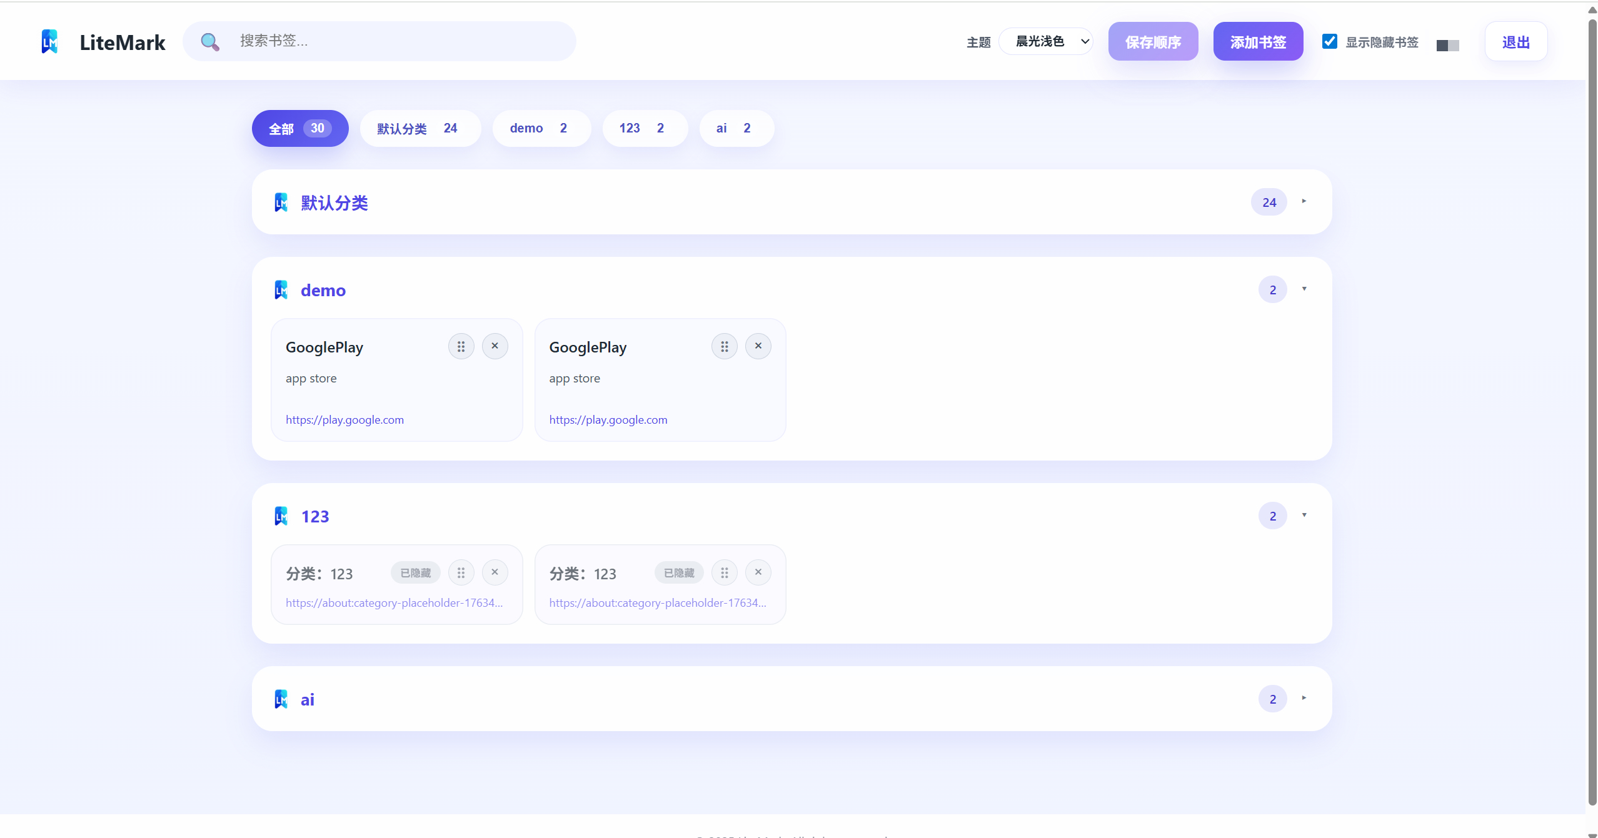Click the magnifier icon in search bar

210,41
